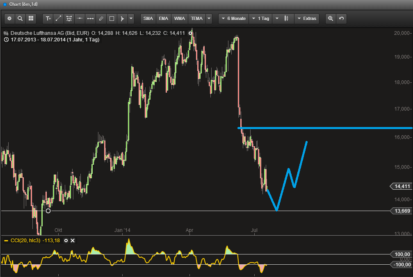Select the blue horizontal resistance line
This screenshot has height=277, width=413.
pos(325,128)
